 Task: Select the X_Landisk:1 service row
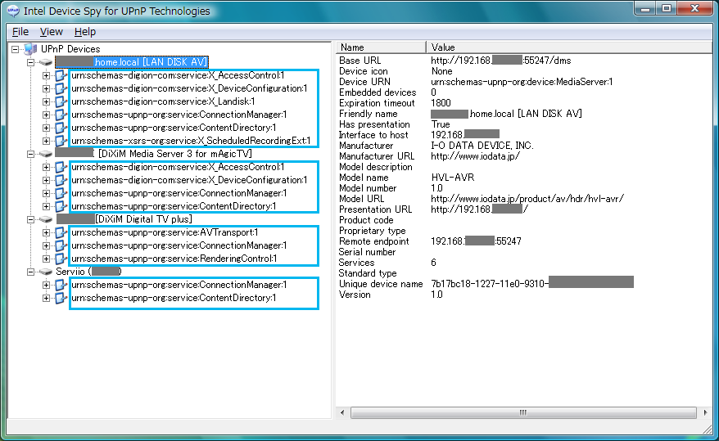click(163, 101)
